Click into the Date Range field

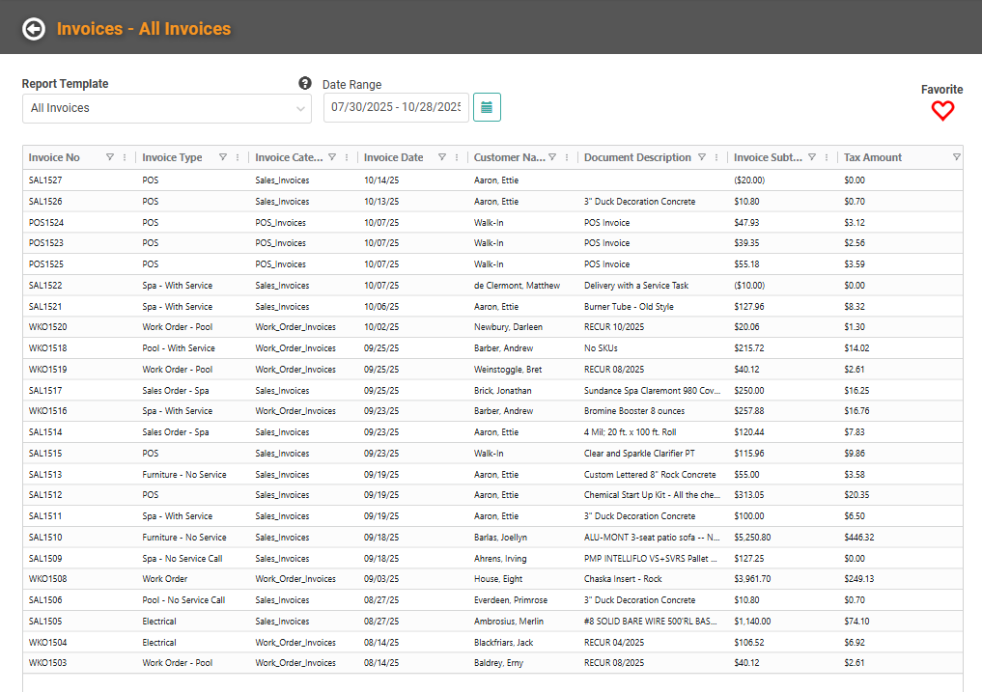point(395,107)
